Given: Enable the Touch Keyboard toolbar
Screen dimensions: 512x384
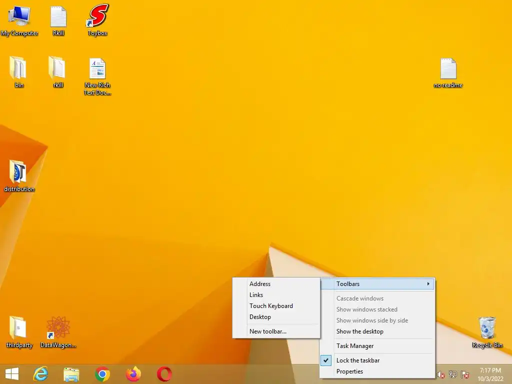Looking at the screenshot, I should tap(276, 306).
